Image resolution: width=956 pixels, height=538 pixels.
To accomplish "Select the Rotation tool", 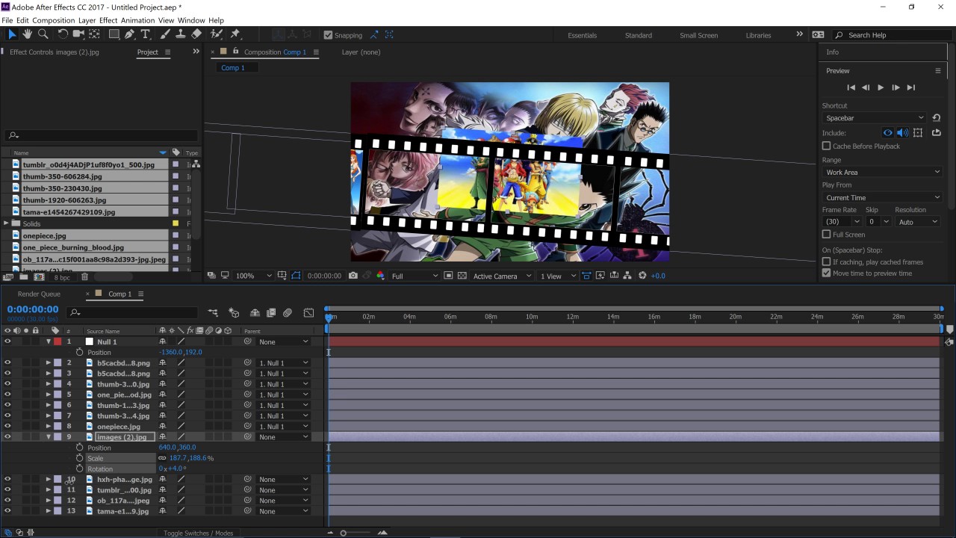I will coord(63,34).
